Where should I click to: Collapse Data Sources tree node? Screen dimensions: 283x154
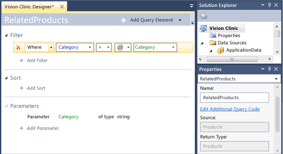coord(202,43)
